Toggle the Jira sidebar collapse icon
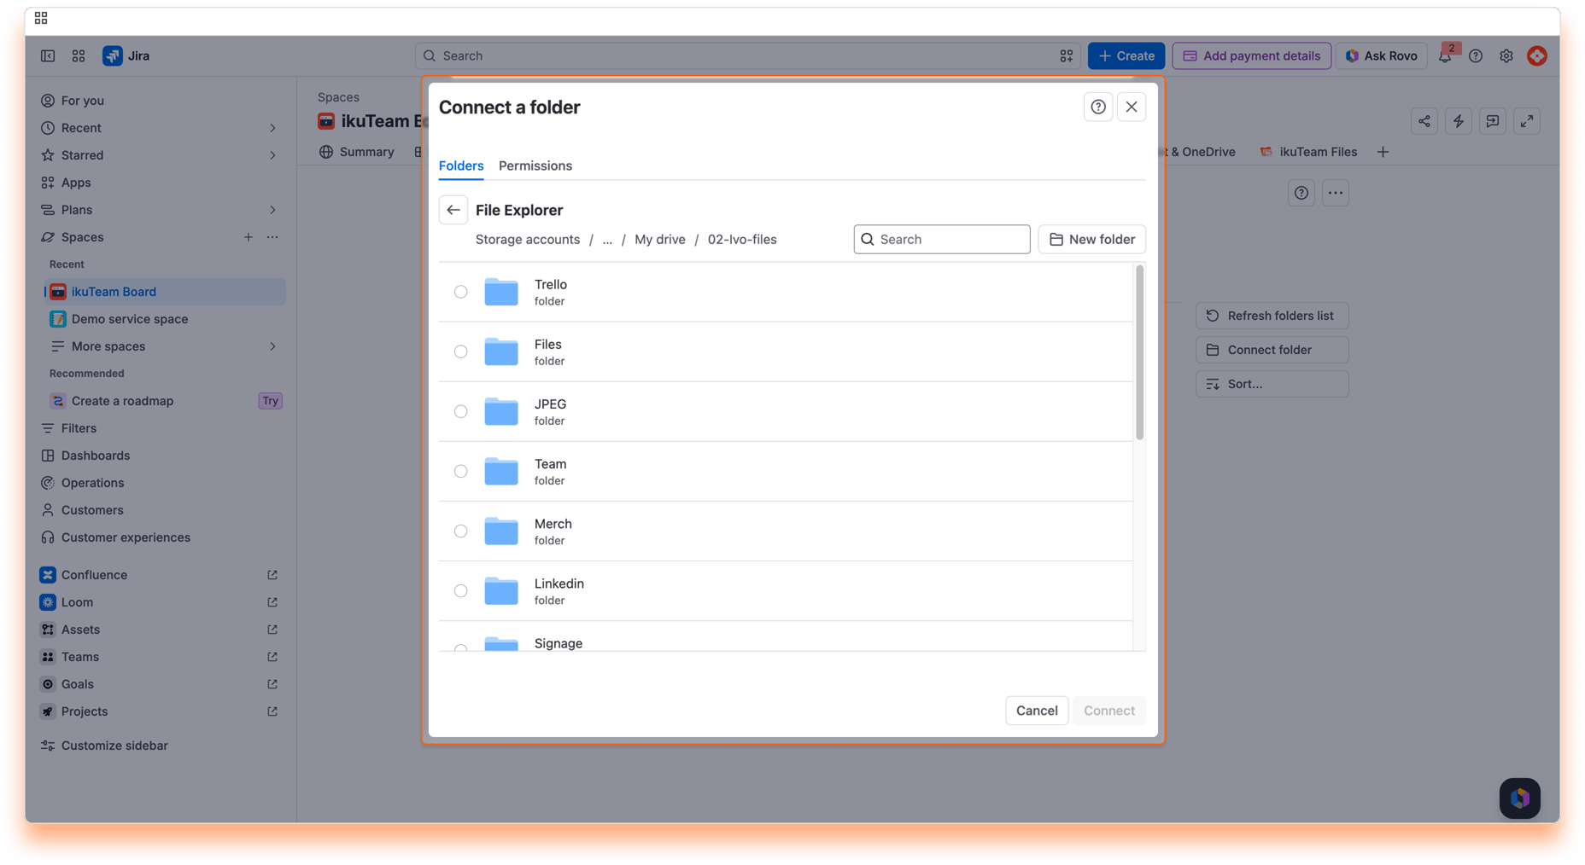Image resolution: width=1585 pixels, height=865 pixels. [48, 55]
